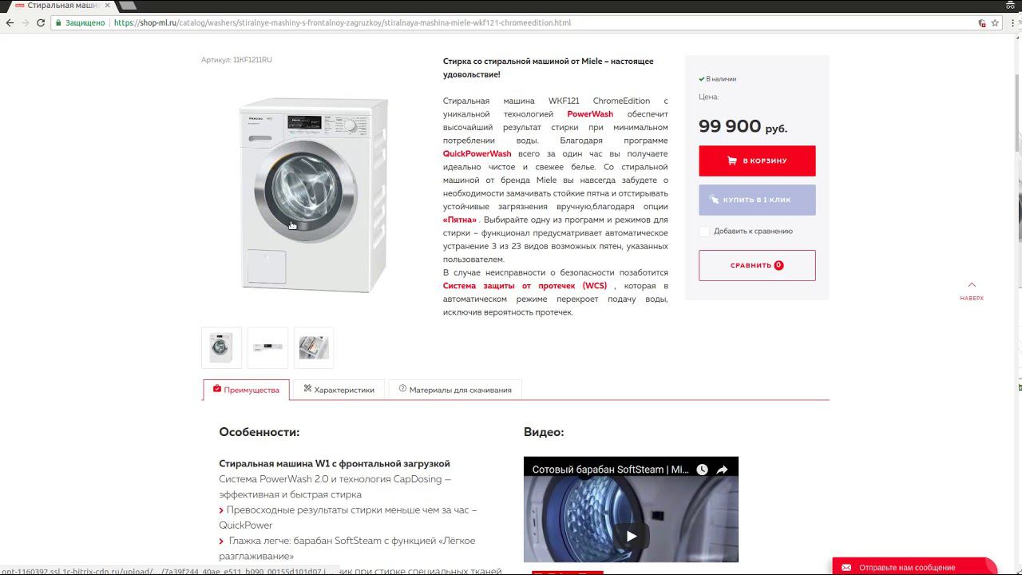Click the watch later clock icon

coord(702,470)
